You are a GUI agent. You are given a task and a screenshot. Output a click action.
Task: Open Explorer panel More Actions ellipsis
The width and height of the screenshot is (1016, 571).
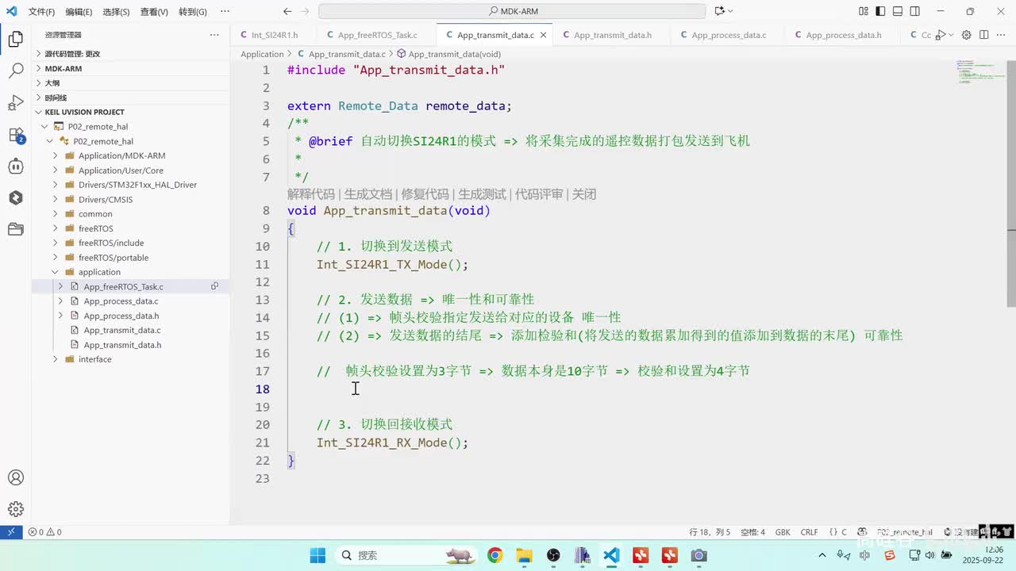coord(214,35)
